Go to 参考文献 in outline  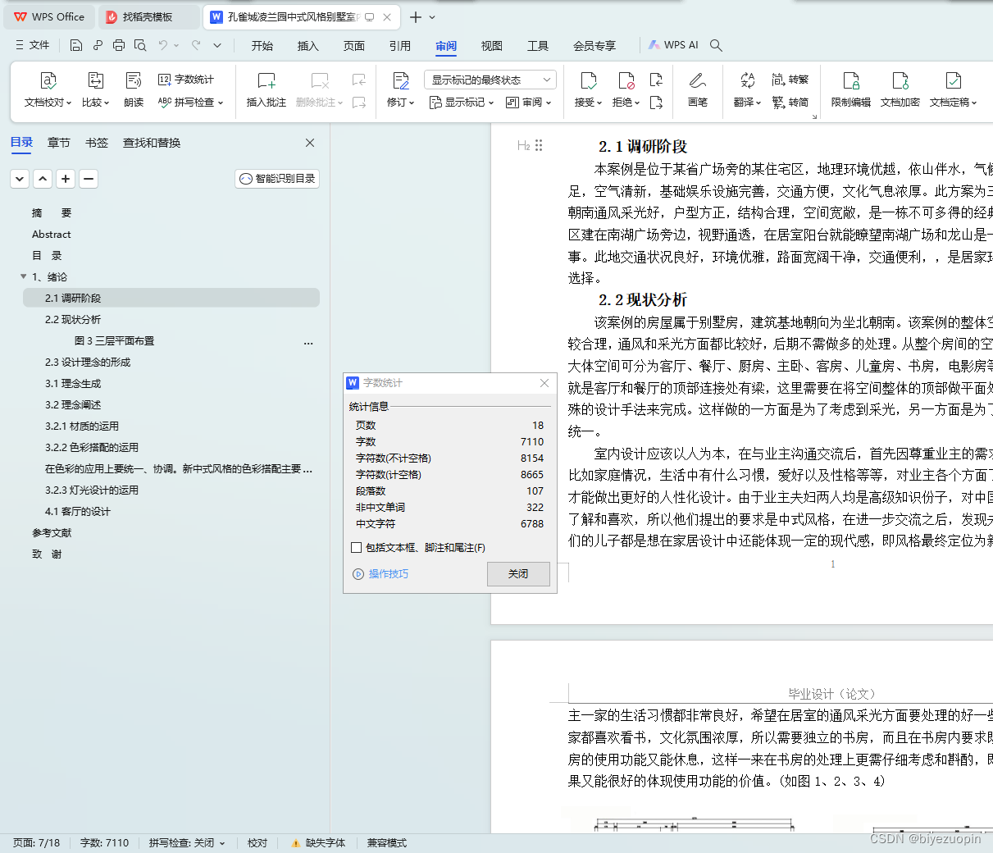52,532
